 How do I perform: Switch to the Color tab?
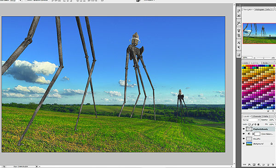[246, 63]
